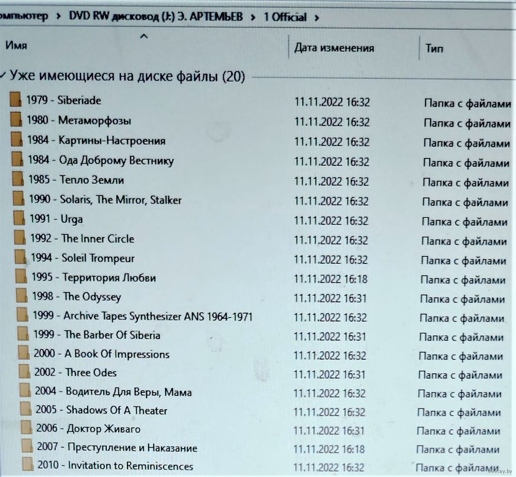The width and height of the screenshot is (516, 477).
Task: Collapse the 'Уже имеющиеся на диске файлы' group
Action: (3, 75)
